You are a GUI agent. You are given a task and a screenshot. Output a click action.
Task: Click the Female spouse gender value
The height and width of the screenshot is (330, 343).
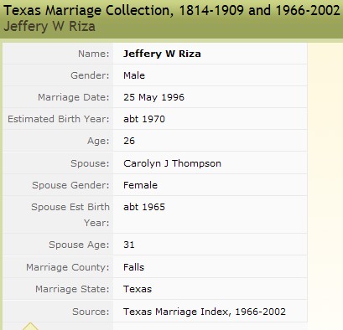[x=140, y=185]
